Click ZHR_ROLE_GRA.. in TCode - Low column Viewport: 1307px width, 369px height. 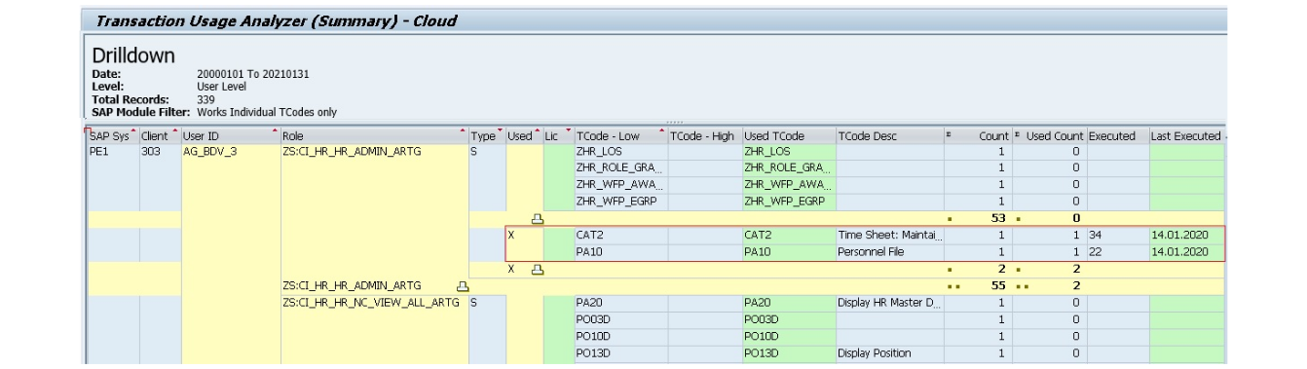pos(619,168)
